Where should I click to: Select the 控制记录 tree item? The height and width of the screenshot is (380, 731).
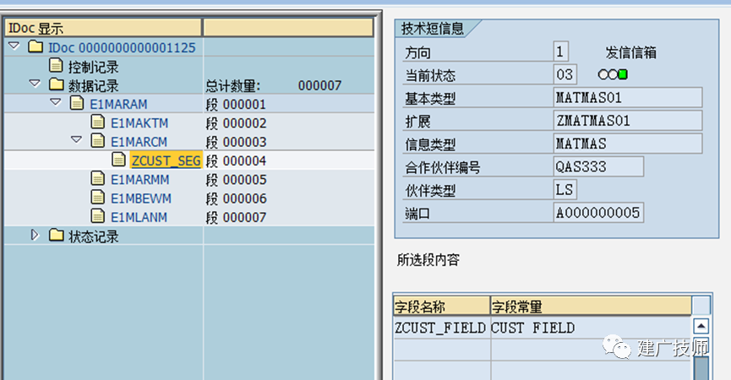[x=93, y=67]
